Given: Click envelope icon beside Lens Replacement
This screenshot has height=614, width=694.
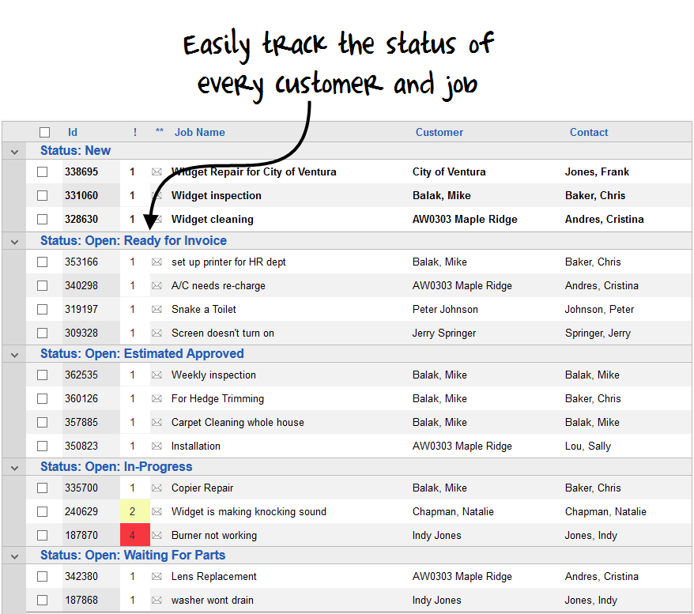Looking at the screenshot, I should (157, 576).
